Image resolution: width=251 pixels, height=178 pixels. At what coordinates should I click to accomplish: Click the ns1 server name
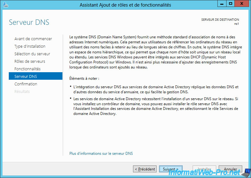point(237,24)
